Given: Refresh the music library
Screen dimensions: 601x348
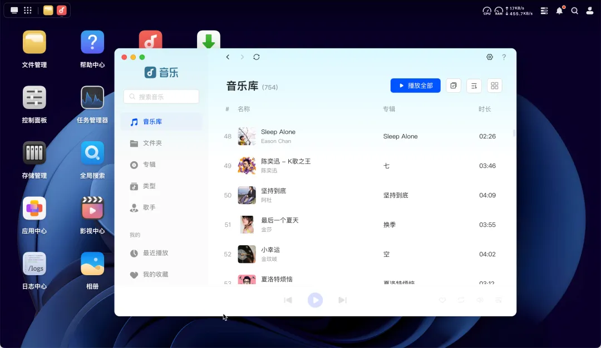Looking at the screenshot, I should click(x=257, y=57).
